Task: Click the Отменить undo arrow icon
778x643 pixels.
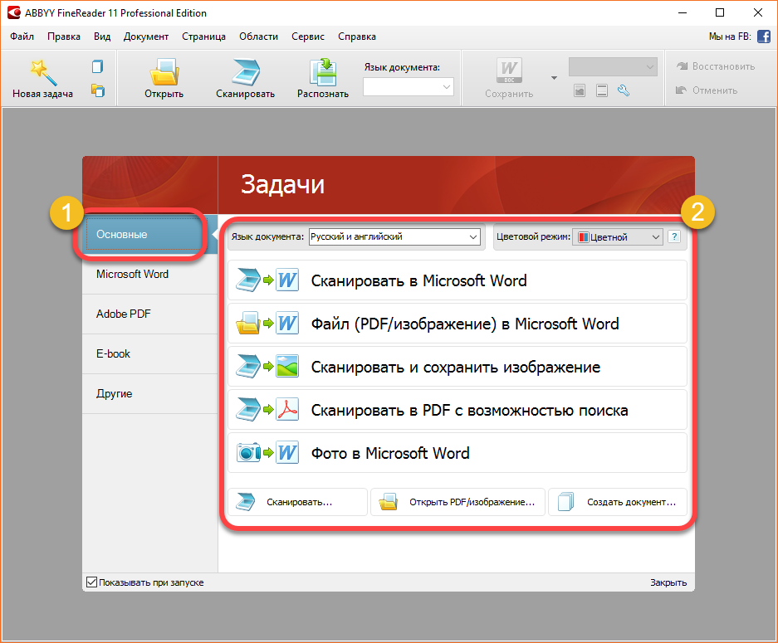Action: tap(681, 90)
